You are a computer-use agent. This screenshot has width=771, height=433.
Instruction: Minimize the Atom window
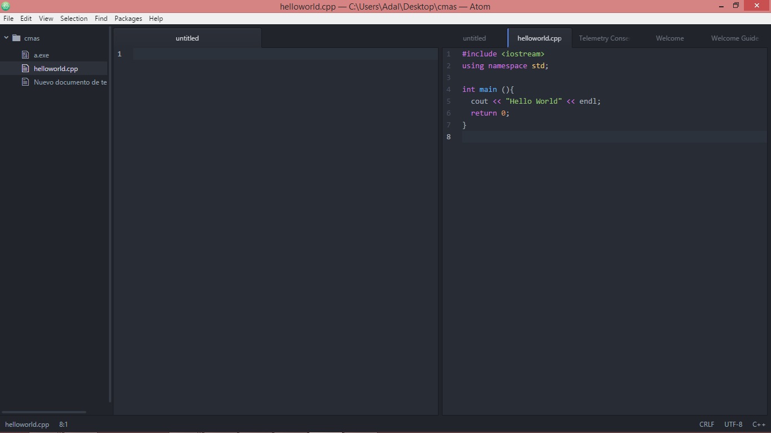(721, 6)
